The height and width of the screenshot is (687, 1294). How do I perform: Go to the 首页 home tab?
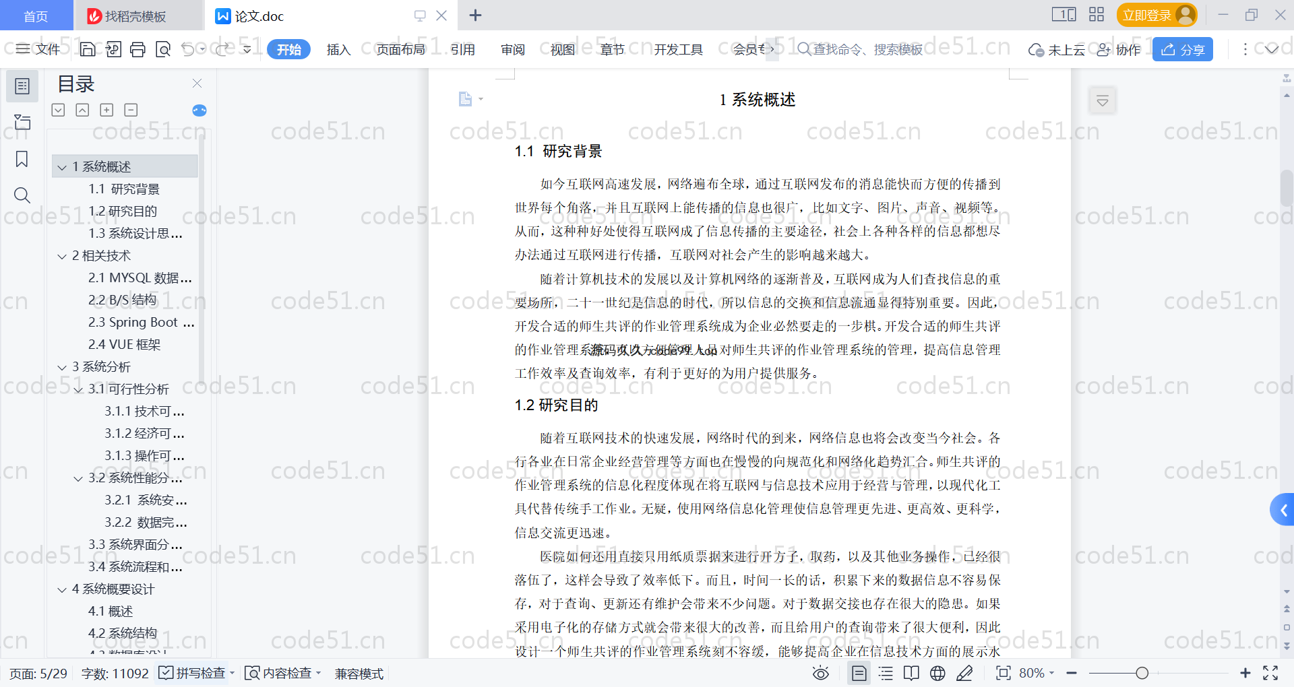tap(36, 15)
